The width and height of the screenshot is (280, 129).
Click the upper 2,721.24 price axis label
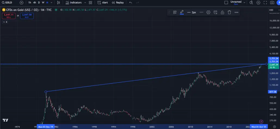[274, 59]
